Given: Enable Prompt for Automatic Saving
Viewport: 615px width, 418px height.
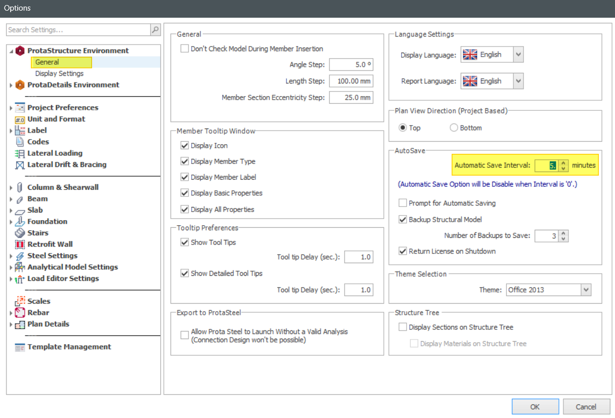Looking at the screenshot, I should pyautogui.click(x=403, y=203).
